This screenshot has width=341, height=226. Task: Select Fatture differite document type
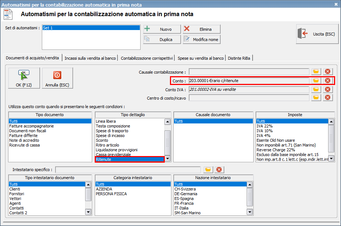50,136
